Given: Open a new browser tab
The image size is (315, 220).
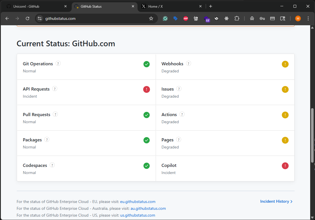Looking at the screenshot, I should tap(211, 7).
